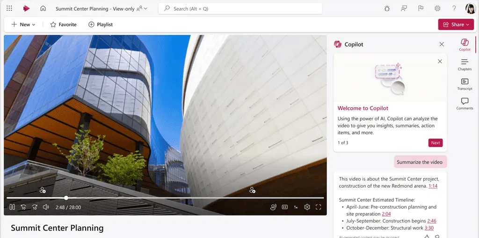Switch to the Chapters panel

[464, 64]
